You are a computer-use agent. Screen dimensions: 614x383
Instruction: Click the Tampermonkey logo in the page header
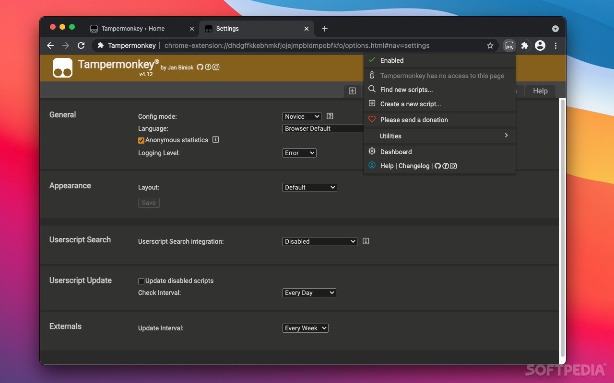tap(62, 68)
